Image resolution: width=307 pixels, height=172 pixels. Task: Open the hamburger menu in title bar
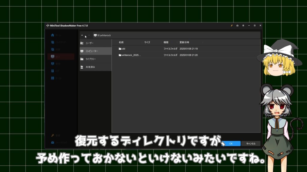click(x=243, y=26)
